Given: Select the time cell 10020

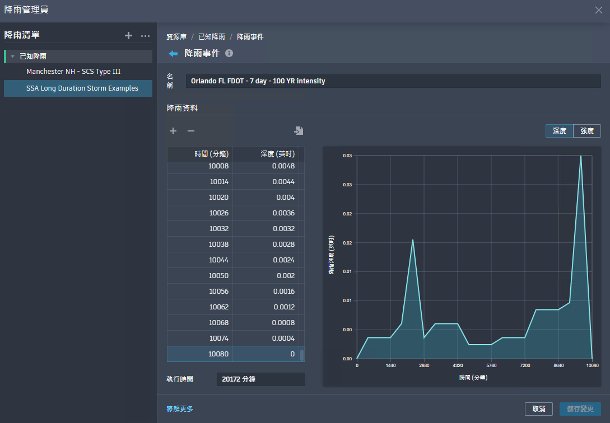Looking at the screenshot, I should pos(200,198).
